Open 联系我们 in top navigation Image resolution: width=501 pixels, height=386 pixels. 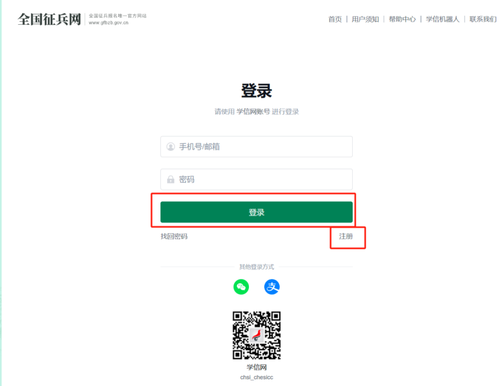(483, 19)
